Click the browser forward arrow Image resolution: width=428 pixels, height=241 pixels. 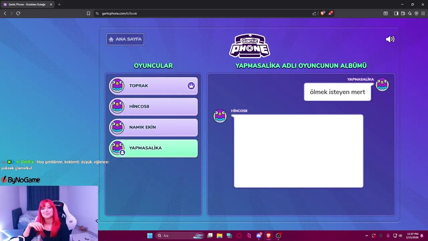click(11, 13)
